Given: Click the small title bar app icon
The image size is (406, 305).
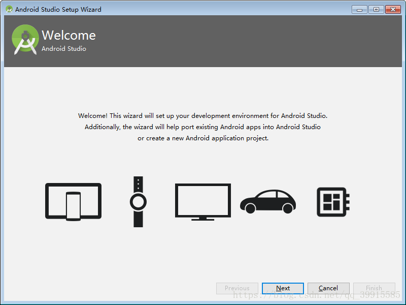Looking at the screenshot, I should tap(9, 9).
